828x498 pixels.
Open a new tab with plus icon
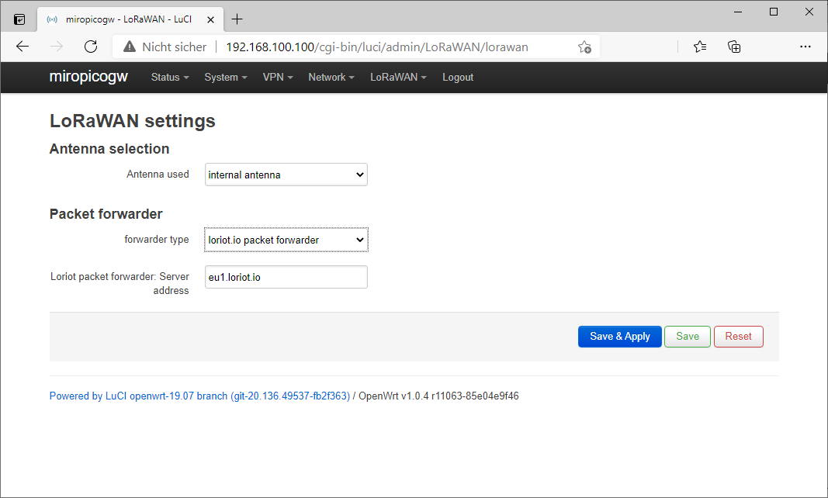pyautogui.click(x=237, y=19)
